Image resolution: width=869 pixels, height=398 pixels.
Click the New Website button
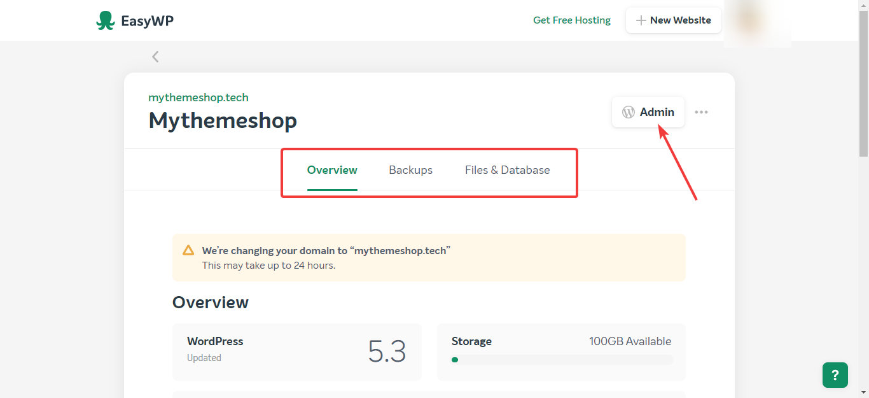[674, 20]
